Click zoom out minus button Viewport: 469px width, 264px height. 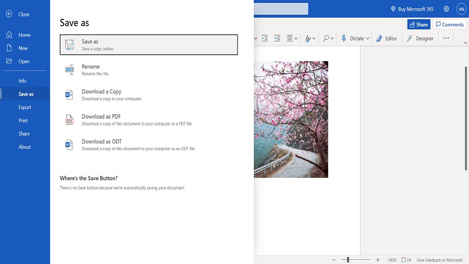coord(334,260)
